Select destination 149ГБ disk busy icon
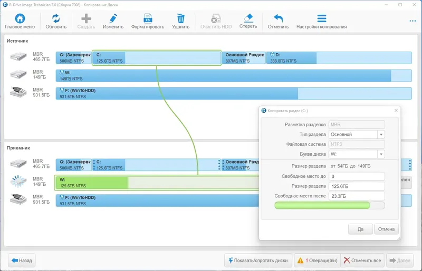Viewport: 422px width, 271px height. coord(18,182)
